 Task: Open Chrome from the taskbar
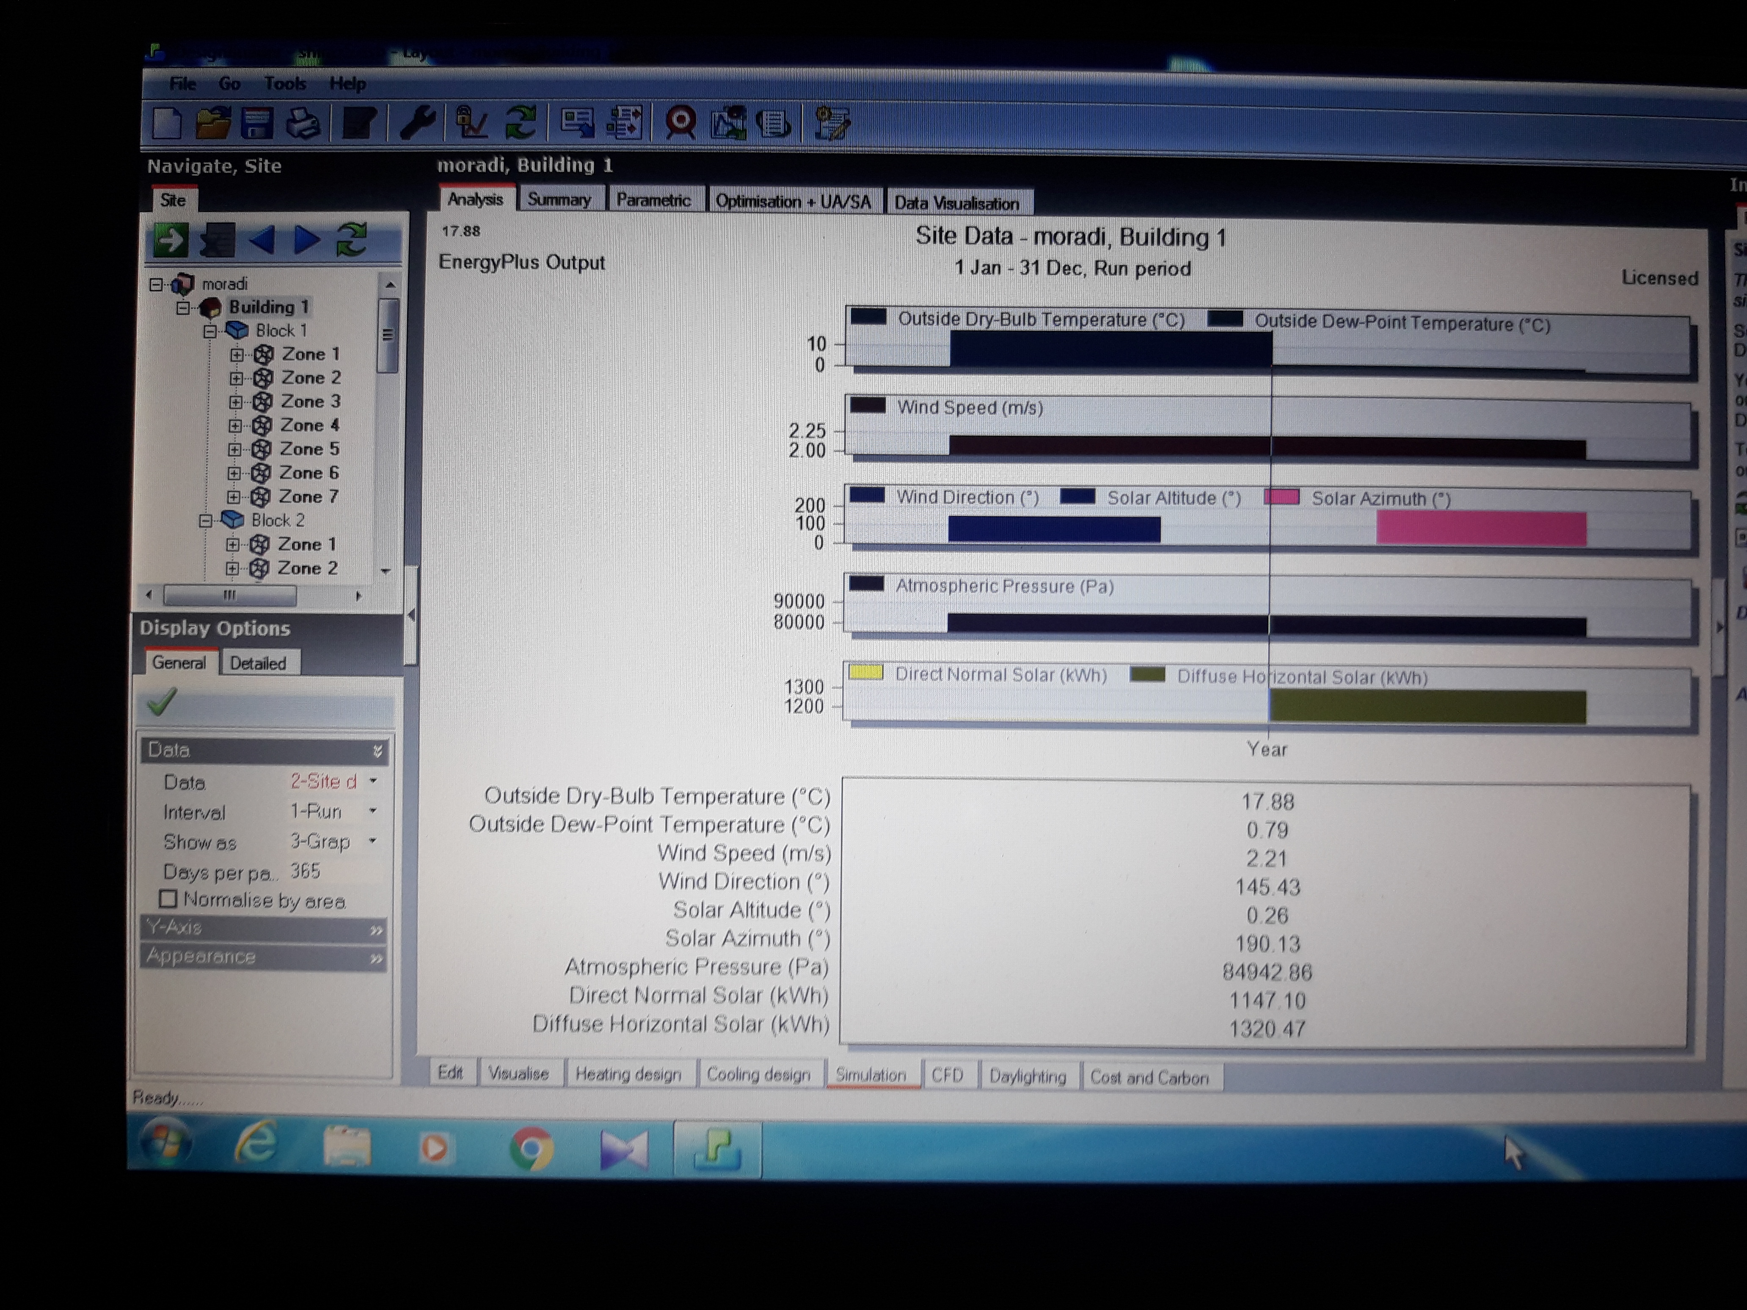532,1148
